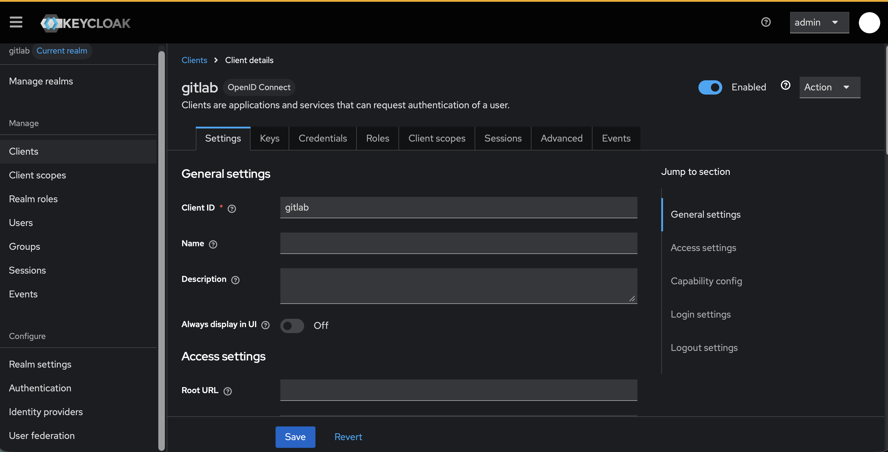Click the Description textarea resize handle
The width and height of the screenshot is (888, 452).
coord(632,299)
